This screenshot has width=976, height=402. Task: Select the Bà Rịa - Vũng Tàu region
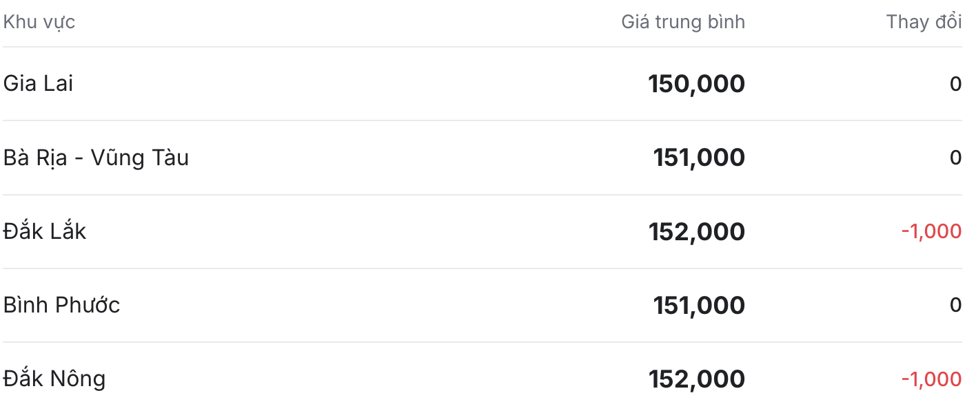[x=96, y=158]
